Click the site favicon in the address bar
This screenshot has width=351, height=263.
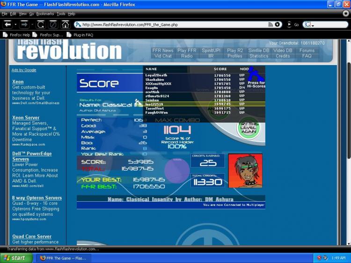point(78,25)
